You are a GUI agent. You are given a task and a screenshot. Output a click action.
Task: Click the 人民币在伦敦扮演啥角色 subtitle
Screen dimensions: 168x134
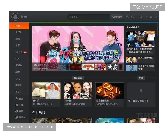pyautogui.click(x=107, y=104)
